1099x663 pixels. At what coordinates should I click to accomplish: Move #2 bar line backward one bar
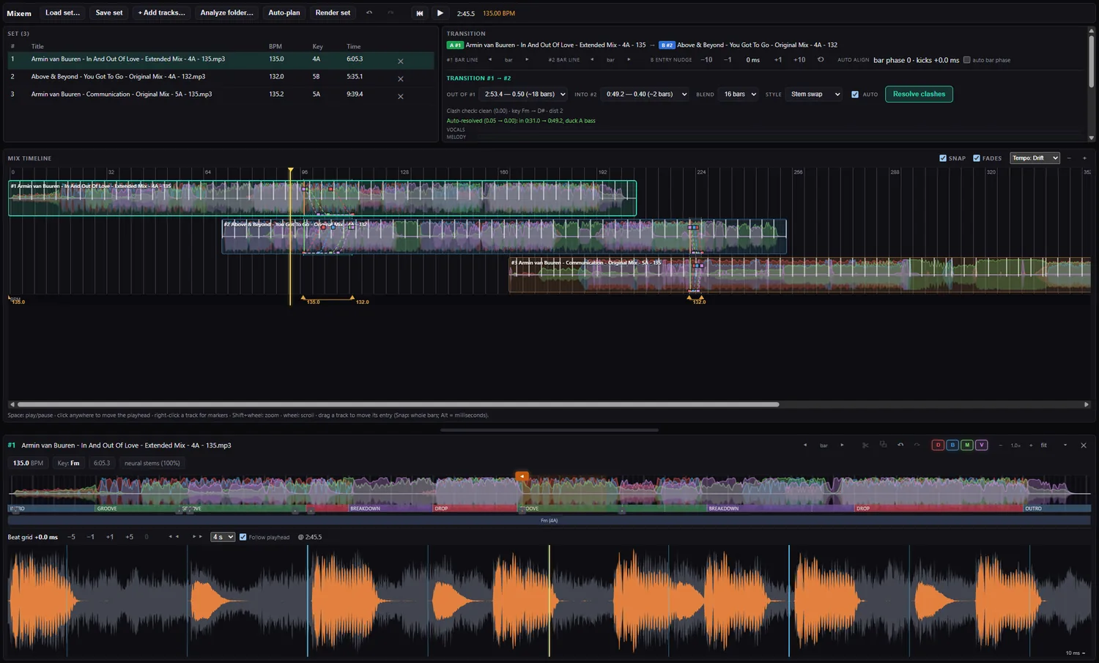[x=591, y=60]
